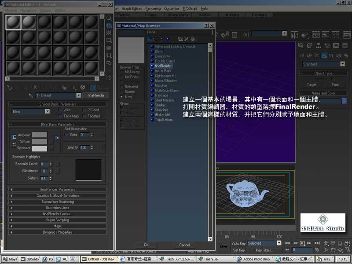
Task: Click Update Scene Materials icon in browser
Action: coord(180,39)
